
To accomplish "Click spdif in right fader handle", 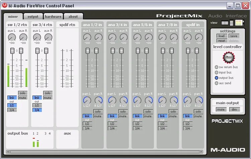I will point(197,51).
